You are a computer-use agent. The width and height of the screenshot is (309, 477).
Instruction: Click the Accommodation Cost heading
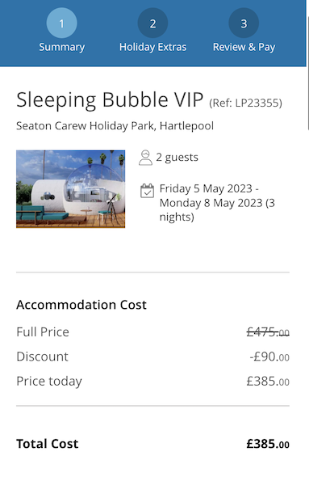click(x=81, y=305)
